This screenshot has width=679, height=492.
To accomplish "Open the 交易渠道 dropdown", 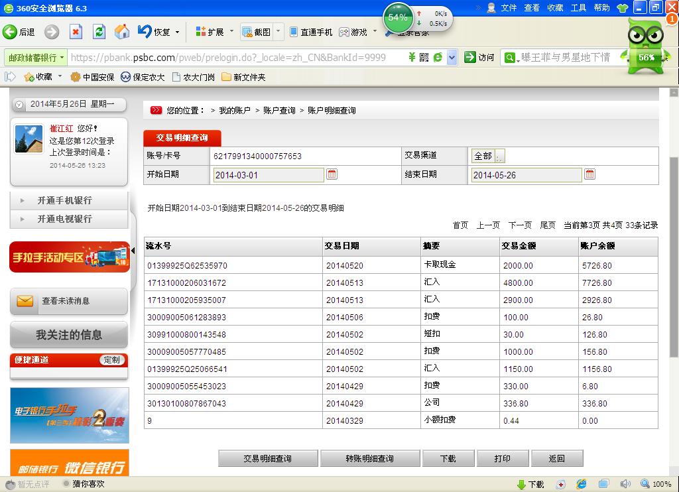I will 499,156.
